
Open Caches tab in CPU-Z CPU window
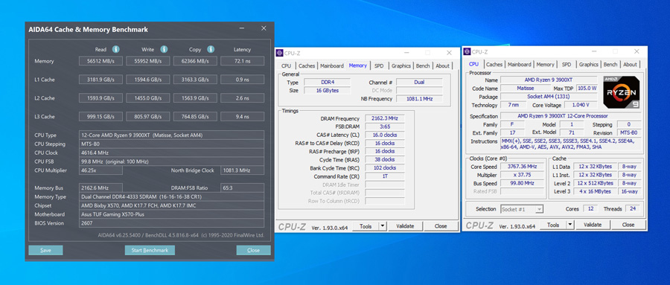point(494,65)
